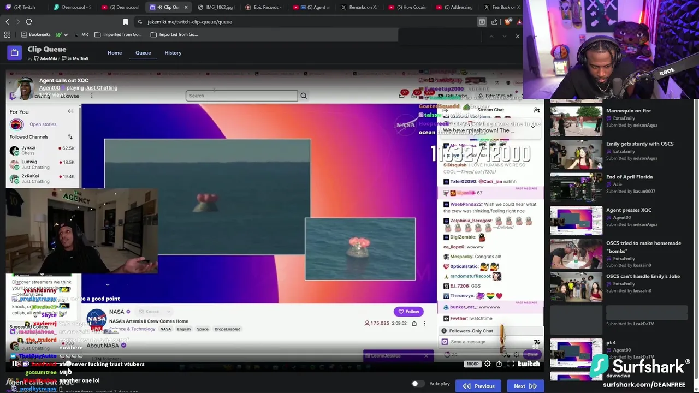Viewport: 699px width, 393px height.
Task: Reload the page with the refresh icon
Action: (29, 22)
